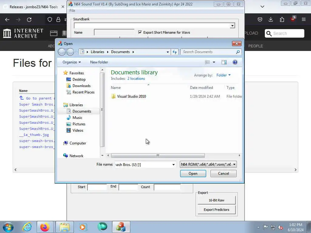Screen dimensions: 311x233
Task: Toggle Export Short Filename for Wavs
Action: (x=140, y=32)
